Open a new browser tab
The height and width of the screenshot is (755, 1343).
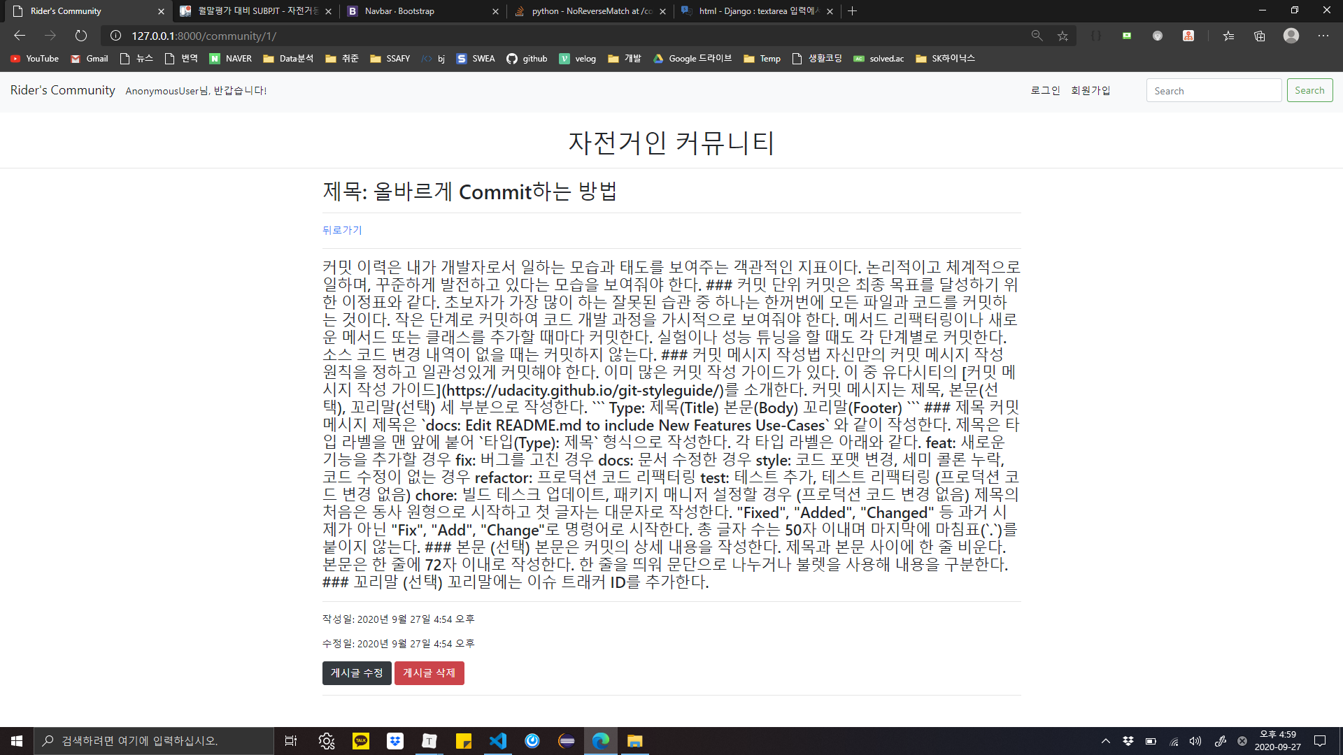[852, 11]
